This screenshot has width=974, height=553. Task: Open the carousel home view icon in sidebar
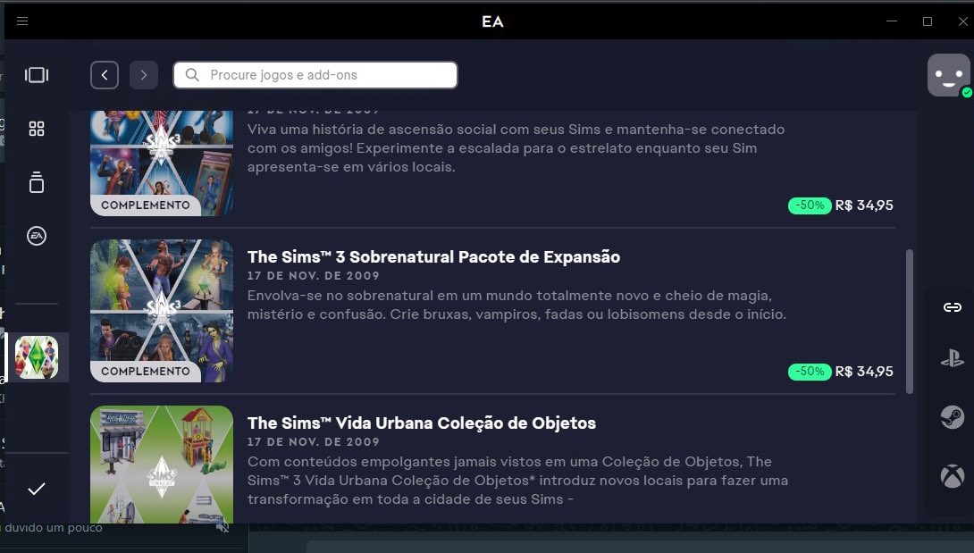tap(37, 75)
